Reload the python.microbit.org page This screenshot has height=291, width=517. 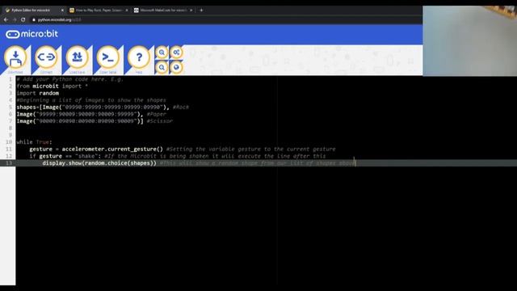tap(23, 19)
